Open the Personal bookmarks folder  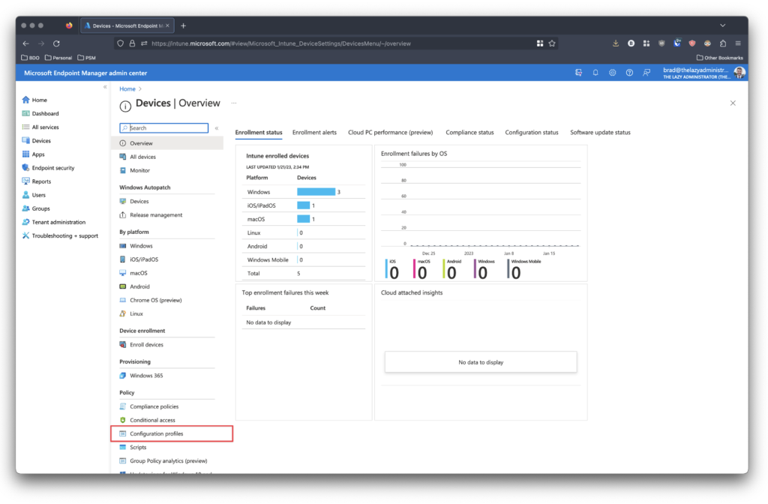(58, 58)
